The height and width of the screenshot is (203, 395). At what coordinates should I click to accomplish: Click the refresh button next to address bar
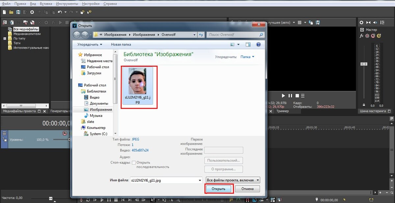tap(201, 35)
